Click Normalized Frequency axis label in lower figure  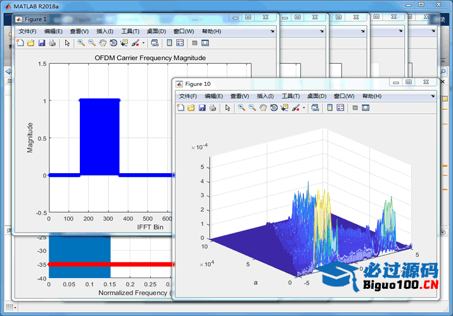134,293
